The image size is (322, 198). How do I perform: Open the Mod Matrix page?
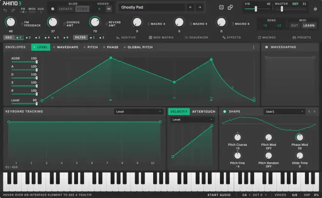point(161,38)
